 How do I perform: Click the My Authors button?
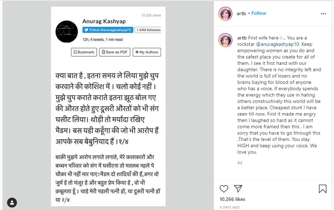click(x=147, y=52)
